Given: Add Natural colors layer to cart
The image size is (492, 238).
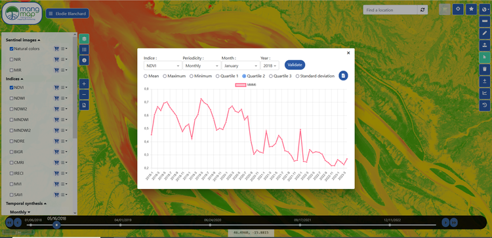Looking at the screenshot, I should [x=56, y=49].
